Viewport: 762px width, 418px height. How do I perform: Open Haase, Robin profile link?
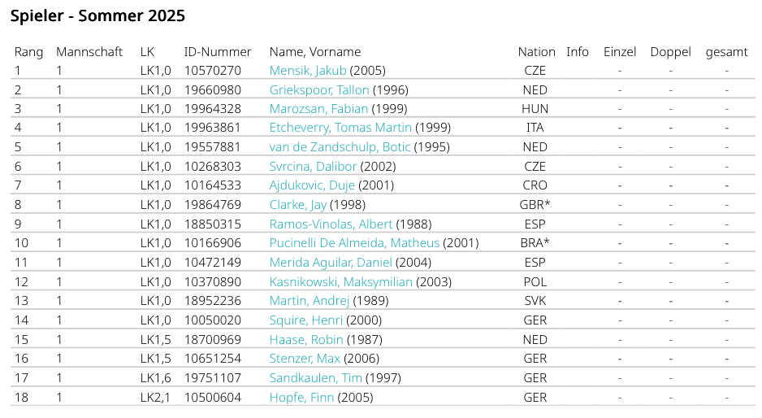[306, 340]
